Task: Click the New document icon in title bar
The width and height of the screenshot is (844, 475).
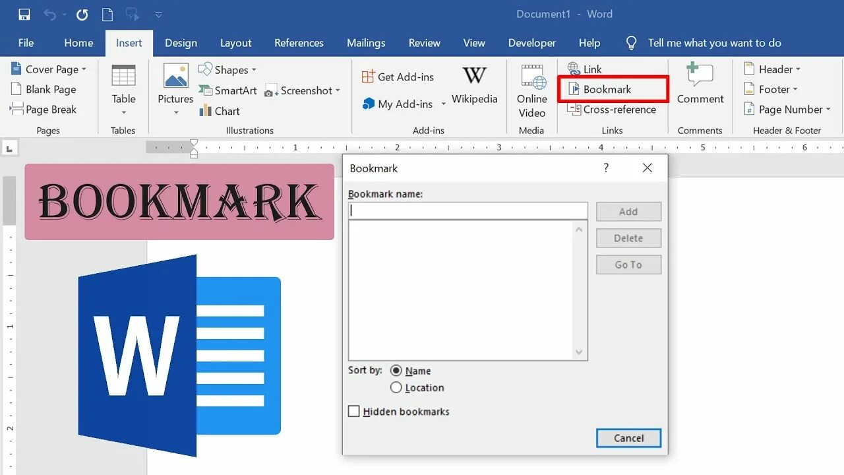Action: (x=107, y=14)
